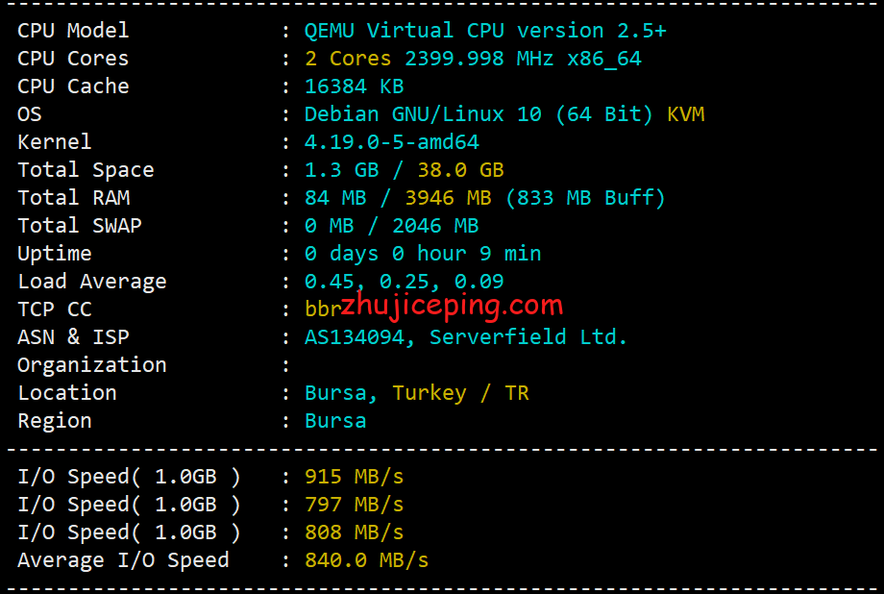The width and height of the screenshot is (884, 594).
Task: Click the 'Uptime' label
Action: click(55, 254)
